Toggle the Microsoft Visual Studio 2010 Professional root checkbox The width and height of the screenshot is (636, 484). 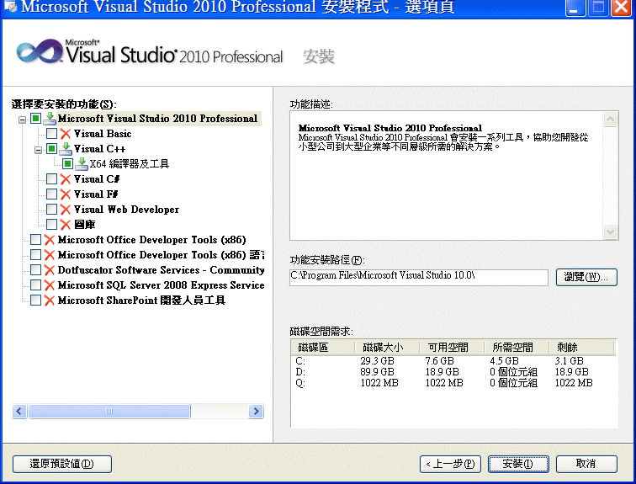35,119
